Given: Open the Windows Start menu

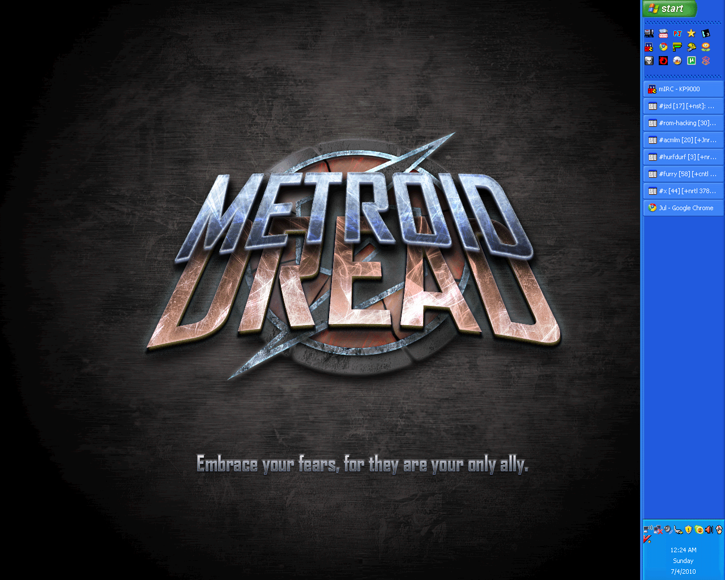Looking at the screenshot, I should pos(669,8).
